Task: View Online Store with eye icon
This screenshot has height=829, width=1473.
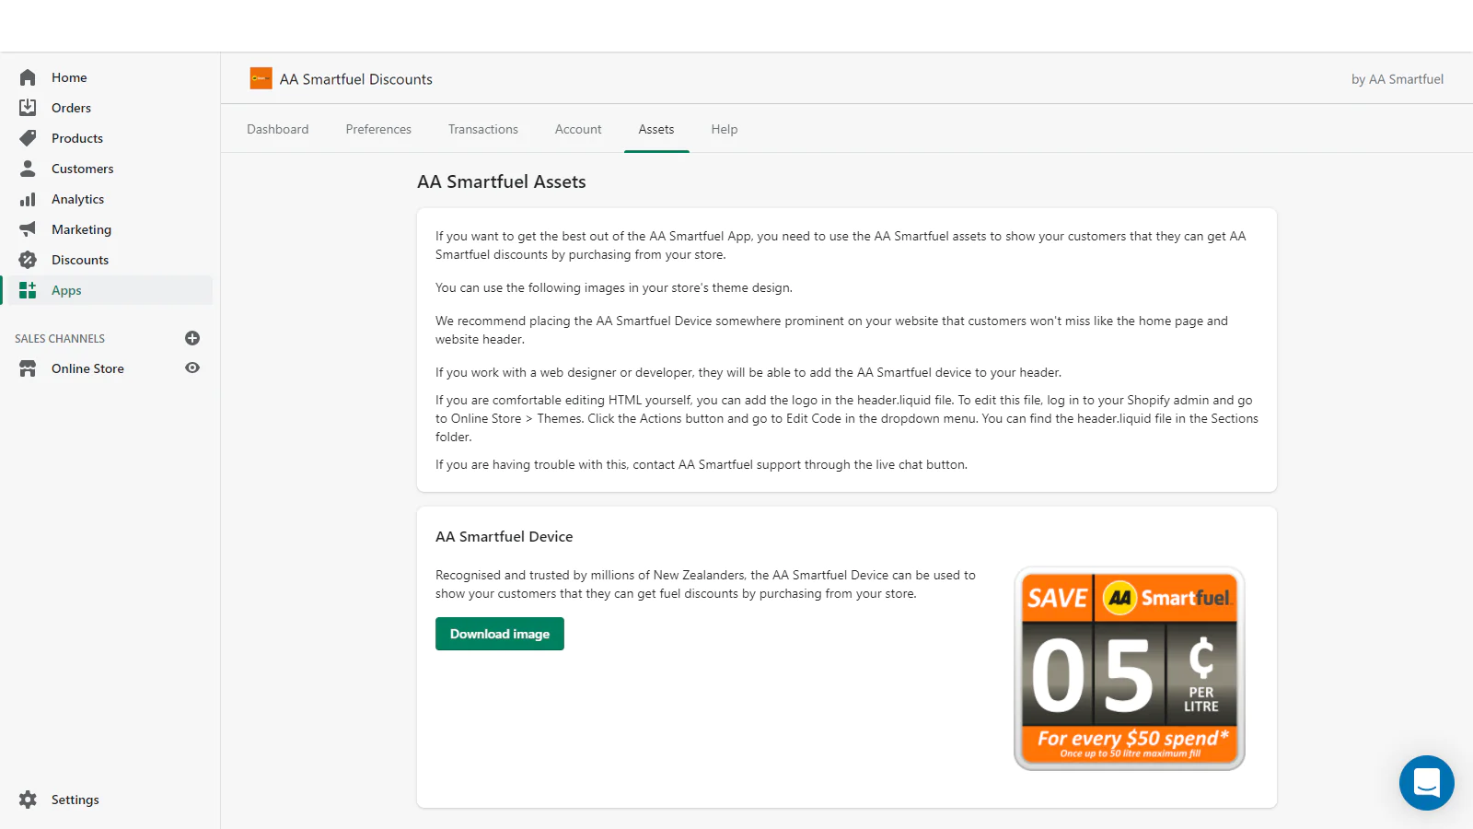Action: click(x=192, y=368)
